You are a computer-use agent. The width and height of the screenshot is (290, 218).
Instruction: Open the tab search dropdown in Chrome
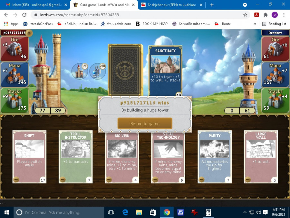(245, 5)
